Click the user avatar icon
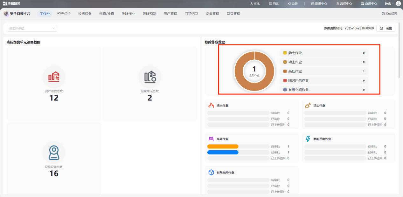Viewport: 403px width, 197px height. (x=398, y=4)
